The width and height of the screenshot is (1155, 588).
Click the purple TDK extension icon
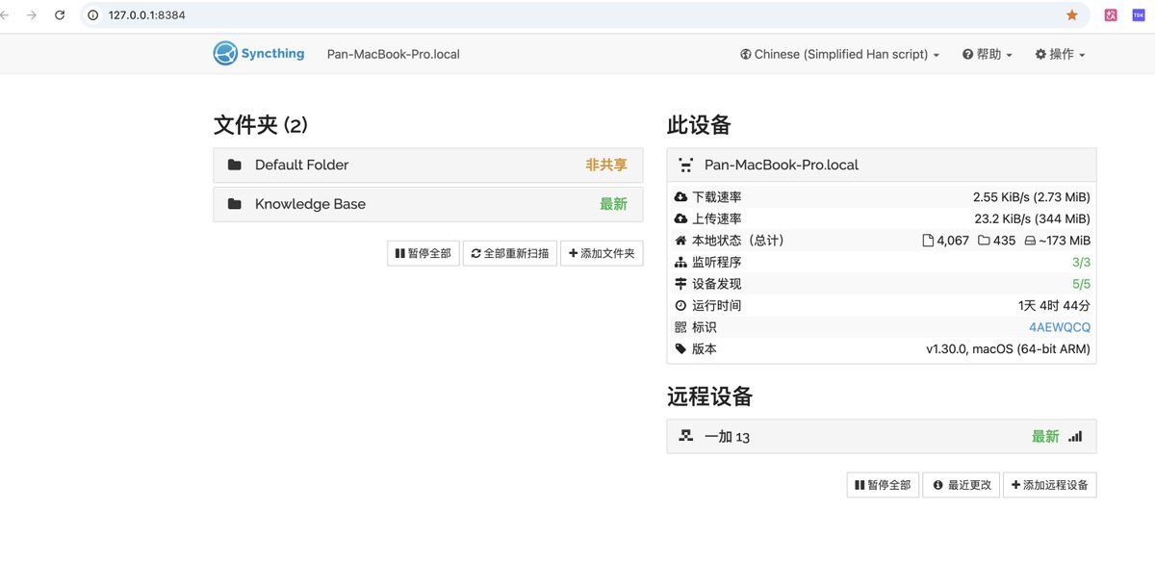[x=1139, y=15]
